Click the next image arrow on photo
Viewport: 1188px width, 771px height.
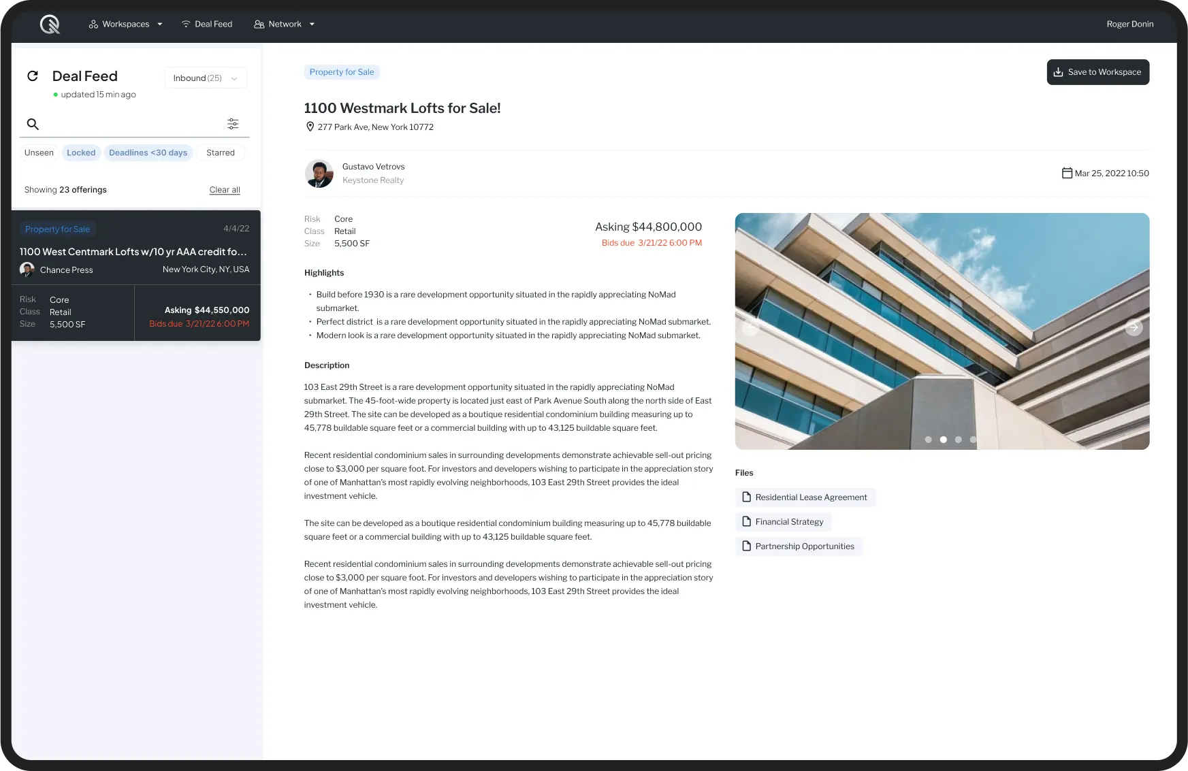coord(1134,327)
